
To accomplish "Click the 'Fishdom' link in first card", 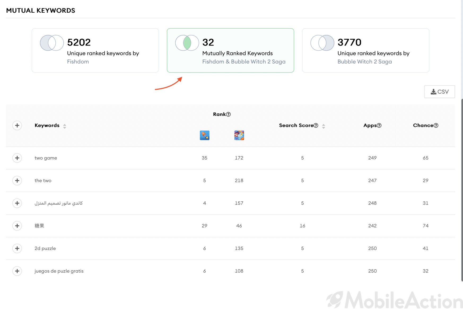I will click(x=78, y=62).
